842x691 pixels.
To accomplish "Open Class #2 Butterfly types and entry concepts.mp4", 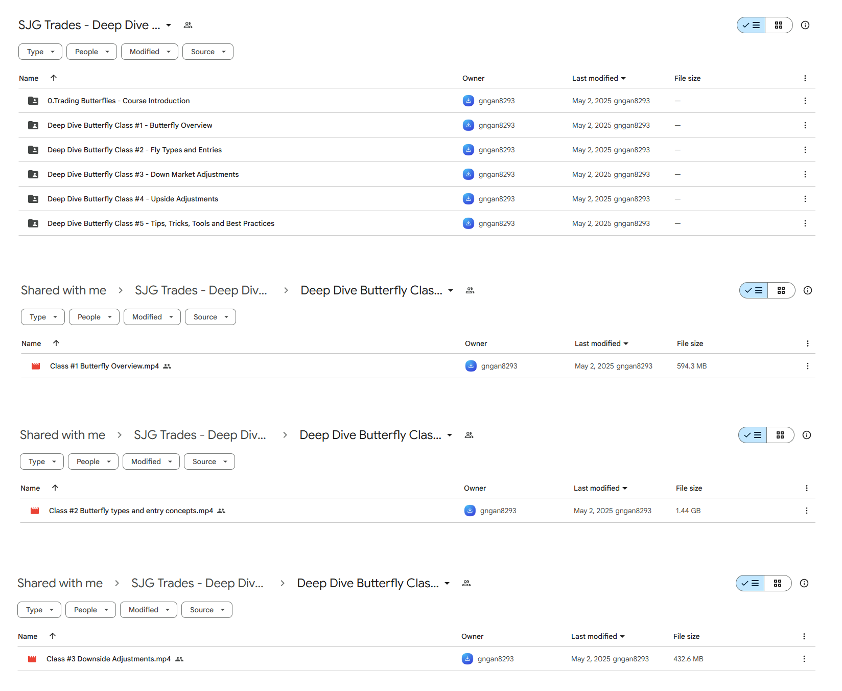I will coord(131,511).
